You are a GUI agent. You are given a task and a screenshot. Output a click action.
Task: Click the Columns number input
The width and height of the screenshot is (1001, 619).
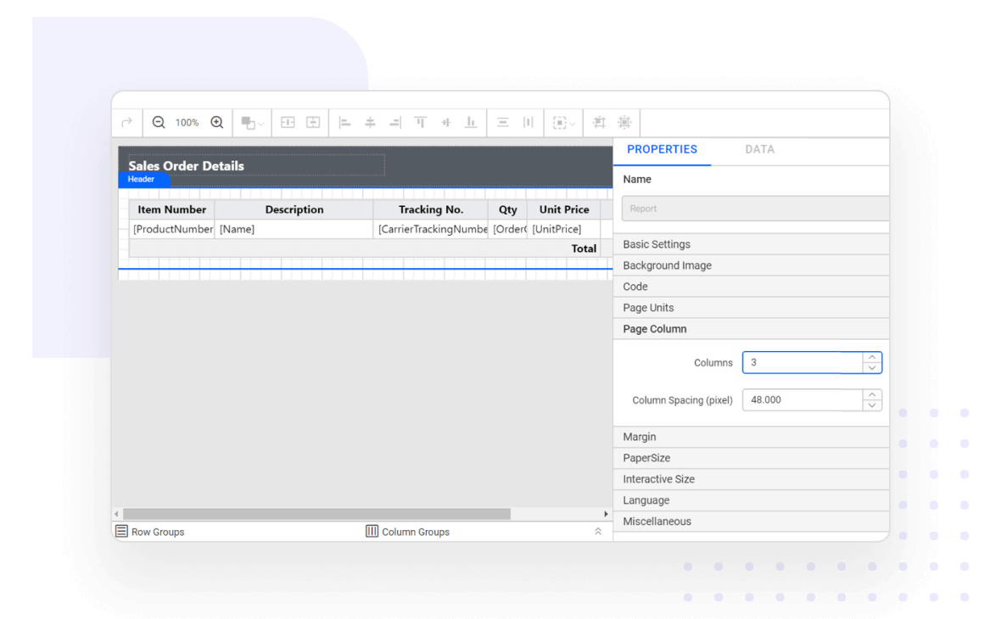tap(802, 362)
